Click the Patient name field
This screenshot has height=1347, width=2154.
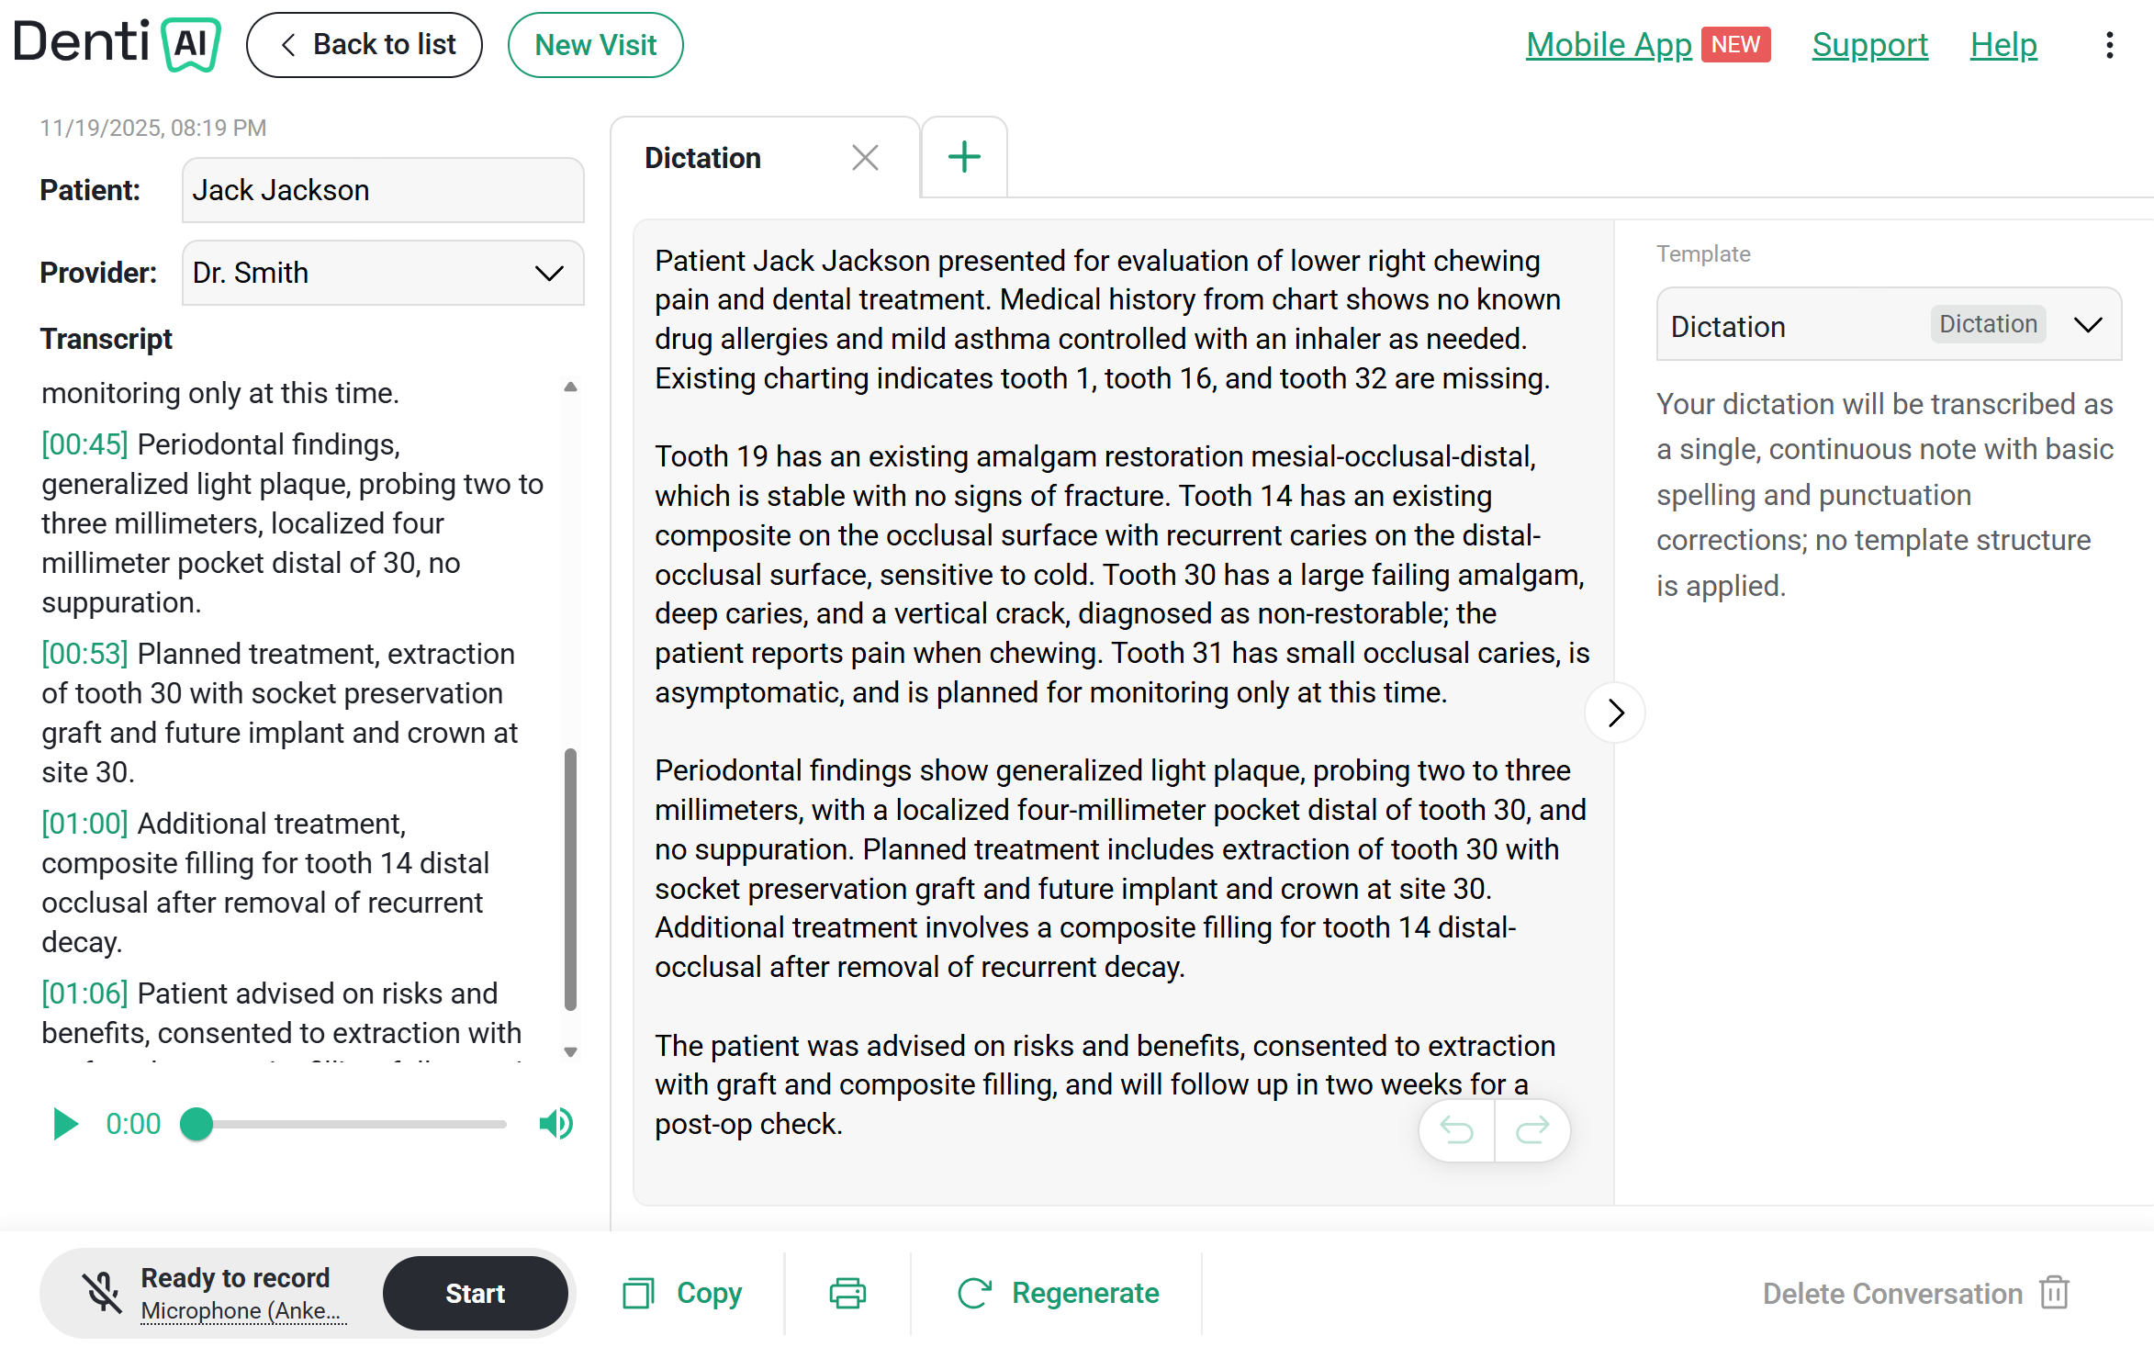pos(383,190)
